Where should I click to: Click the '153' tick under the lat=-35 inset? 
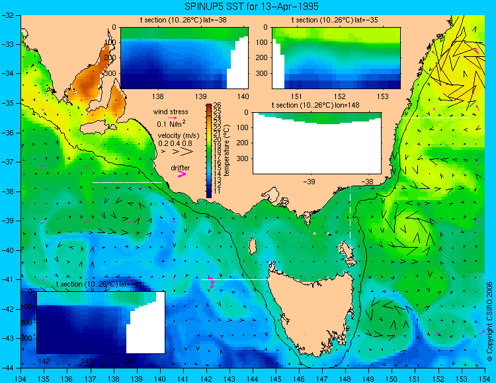point(383,96)
